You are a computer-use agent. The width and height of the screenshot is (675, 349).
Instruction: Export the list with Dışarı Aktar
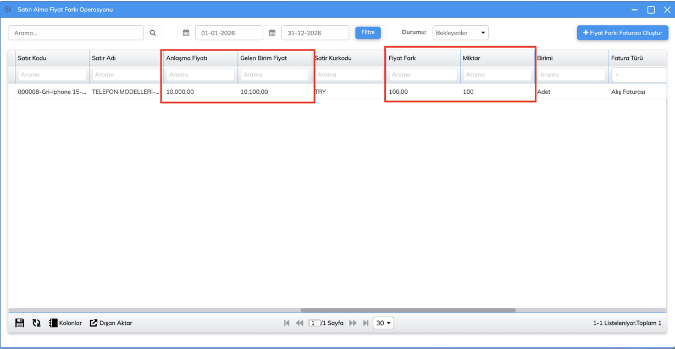pos(111,323)
